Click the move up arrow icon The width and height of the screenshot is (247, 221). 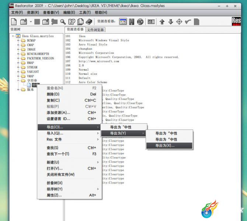[x=162, y=22]
